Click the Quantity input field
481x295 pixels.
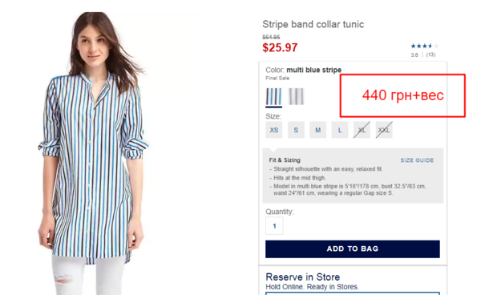tap(274, 226)
